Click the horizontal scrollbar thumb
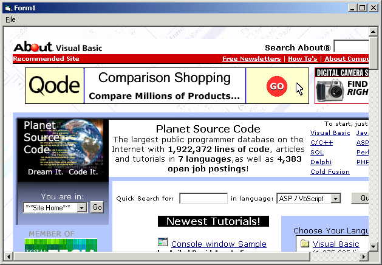This screenshot has width=382, height=265. point(162,256)
